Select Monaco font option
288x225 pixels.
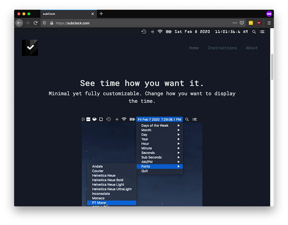tap(112, 198)
